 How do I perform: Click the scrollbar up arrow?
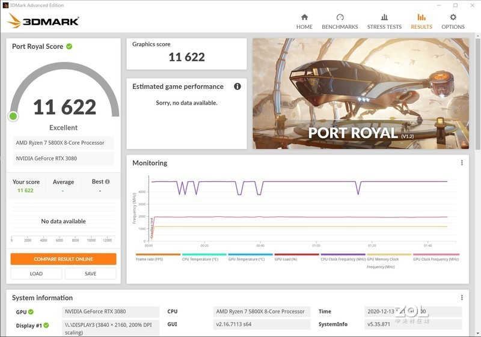(477, 36)
